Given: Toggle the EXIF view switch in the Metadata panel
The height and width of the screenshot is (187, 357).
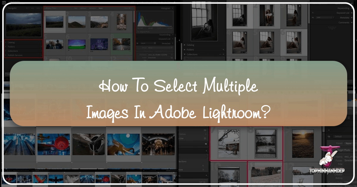Looking at the screenshot, I should [333, 17].
